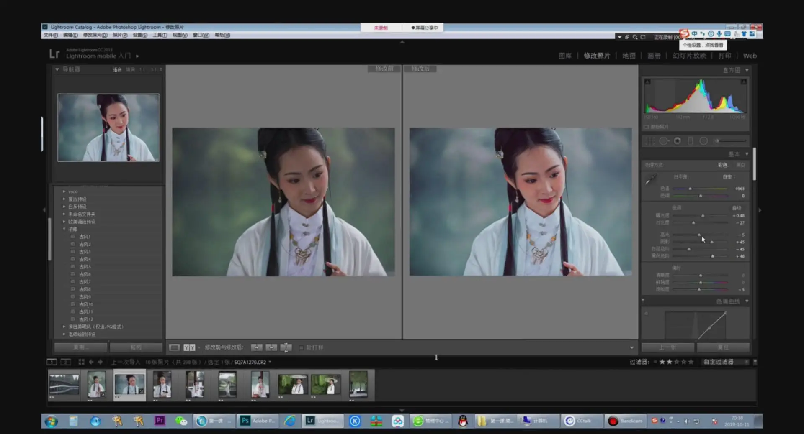Select the white balance eyedropper tool
The width and height of the screenshot is (804, 434).
coord(650,179)
